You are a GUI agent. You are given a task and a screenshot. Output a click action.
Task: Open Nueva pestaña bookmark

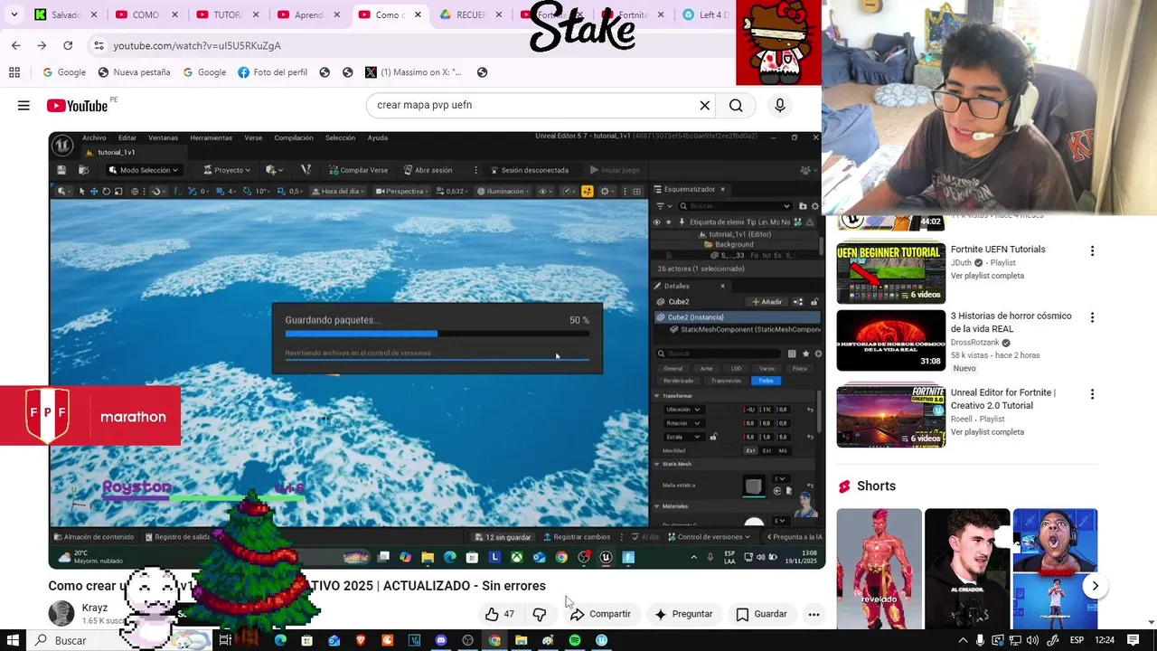point(134,72)
